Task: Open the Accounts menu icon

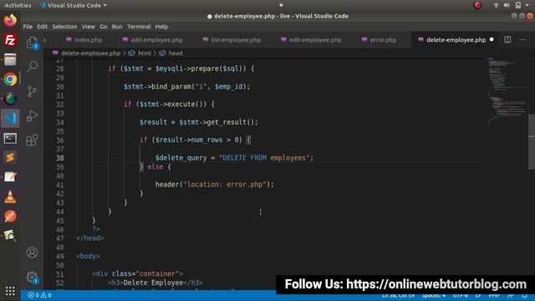Action: click(32, 253)
